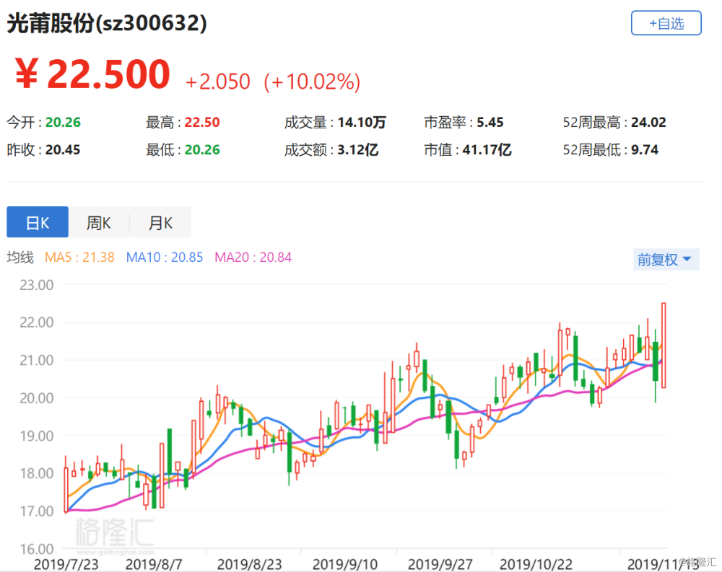Click the 成交额 turnover 3.12亿
The width and height of the screenshot is (722, 572).
358,150
